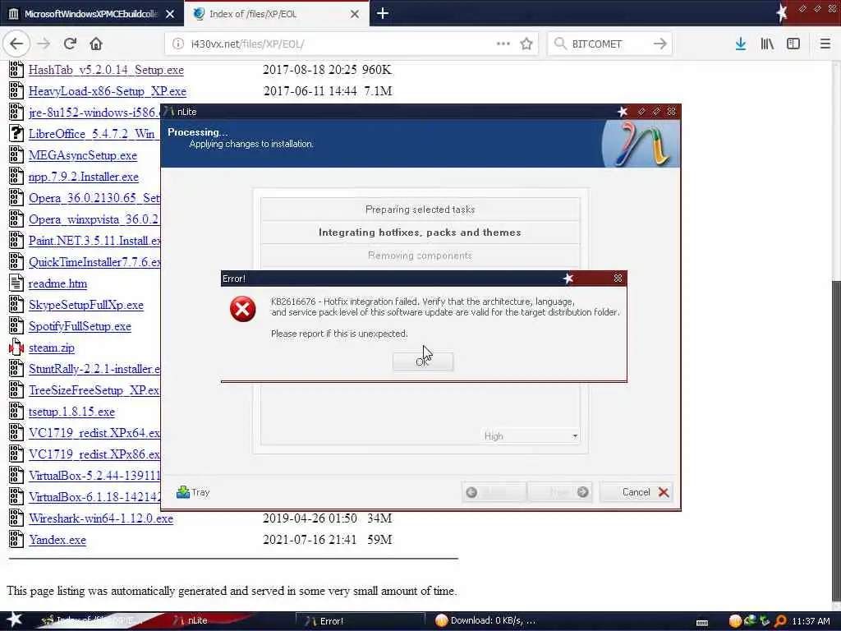Viewport: 841px width, 631px height.
Task: Open the downloads panel
Action: (741, 44)
